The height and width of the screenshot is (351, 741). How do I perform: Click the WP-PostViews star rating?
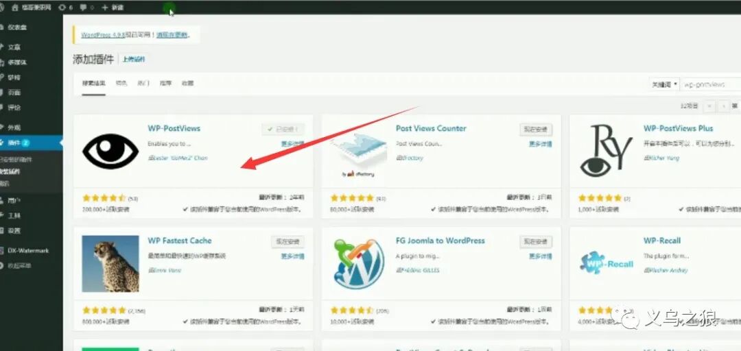click(x=104, y=198)
